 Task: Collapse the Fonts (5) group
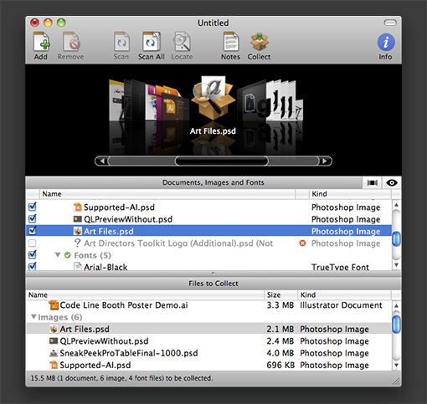point(58,255)
